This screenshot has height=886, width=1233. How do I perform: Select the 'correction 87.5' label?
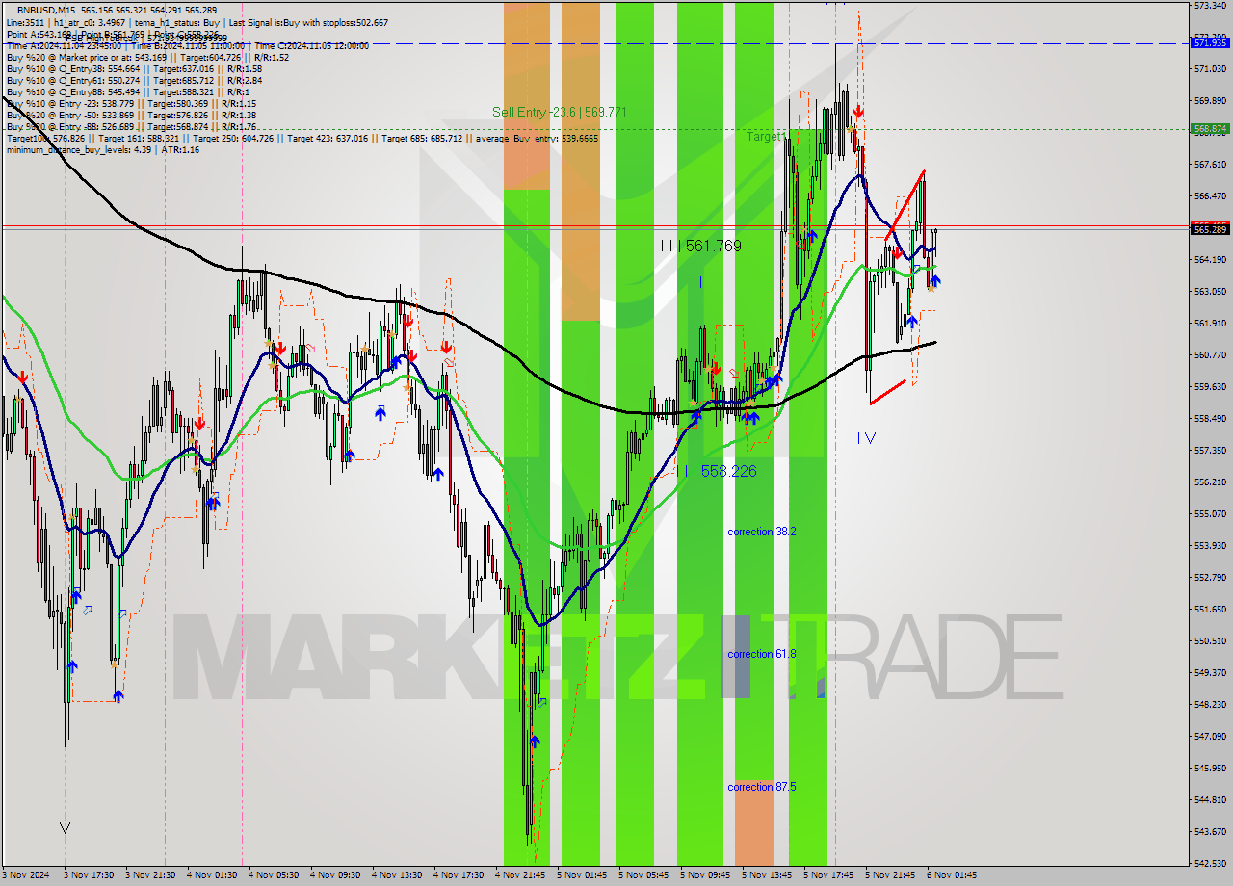point(761,787)
